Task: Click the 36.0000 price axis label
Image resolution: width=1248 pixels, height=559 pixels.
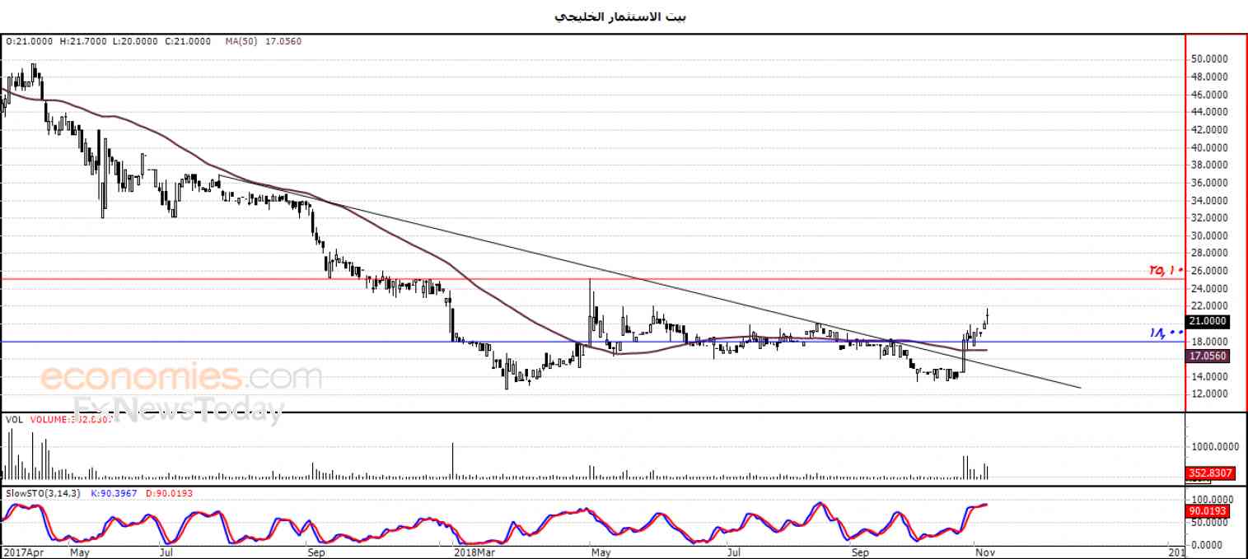Action: (x=1208, y=183)
